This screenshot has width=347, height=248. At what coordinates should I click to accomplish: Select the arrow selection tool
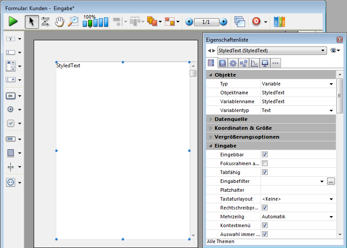click(31, 22)
